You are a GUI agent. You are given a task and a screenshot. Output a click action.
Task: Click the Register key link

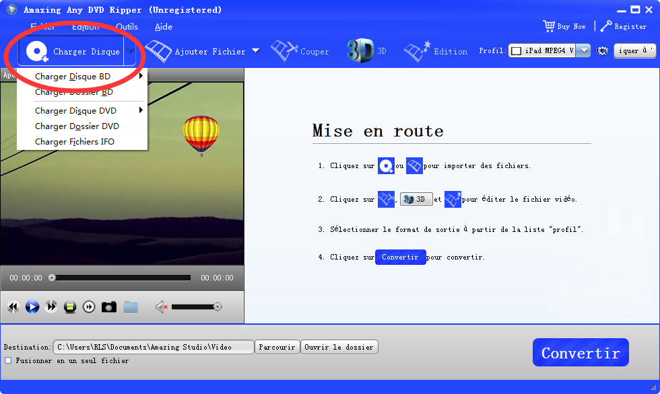pos(624,26)
